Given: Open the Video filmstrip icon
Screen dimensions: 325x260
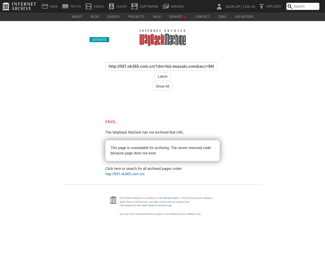Looking at the screenshot, I should tap(88, 6).
